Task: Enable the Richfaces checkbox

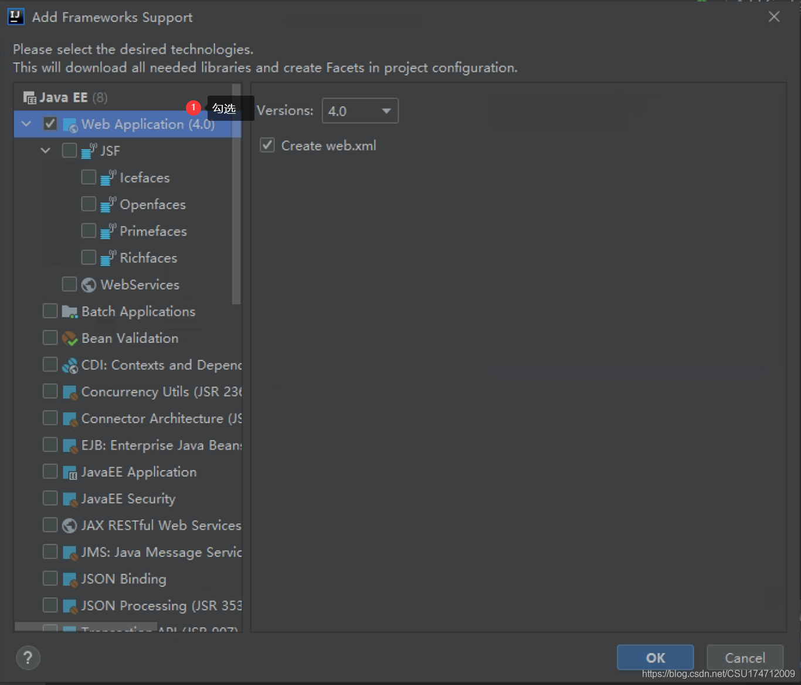Action: pyautogui.click(x=89, y=257)
